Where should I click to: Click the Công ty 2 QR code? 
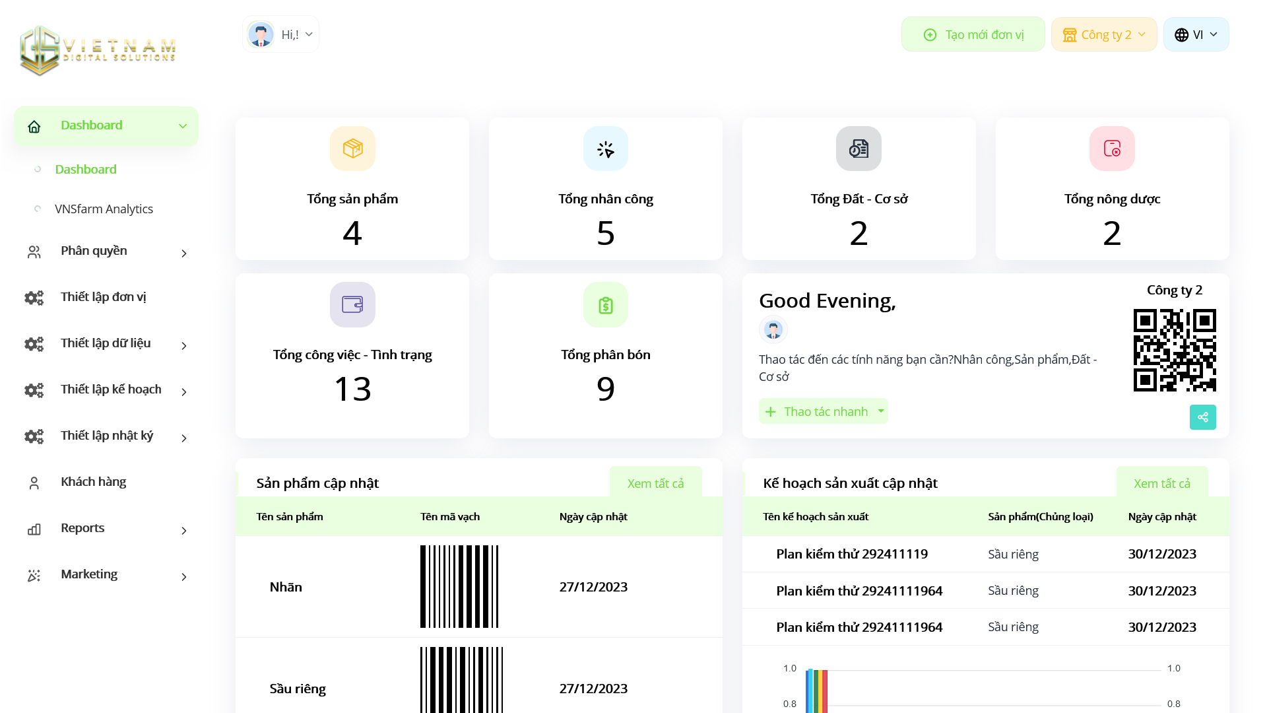[x=1174, y=350]
